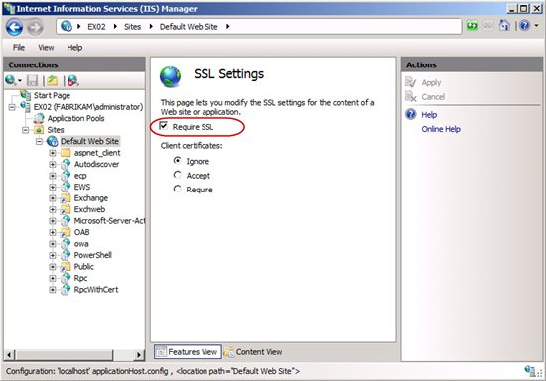Viewport: 546px width, 381px height.
Task: Go back with the blue Back arrow
Action: coord(15,27)
